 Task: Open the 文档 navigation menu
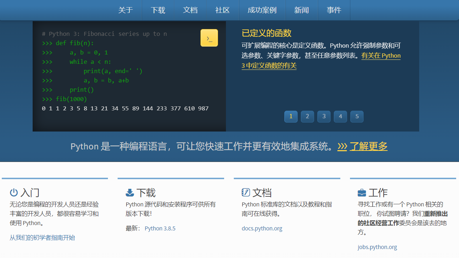pos(190,10)
